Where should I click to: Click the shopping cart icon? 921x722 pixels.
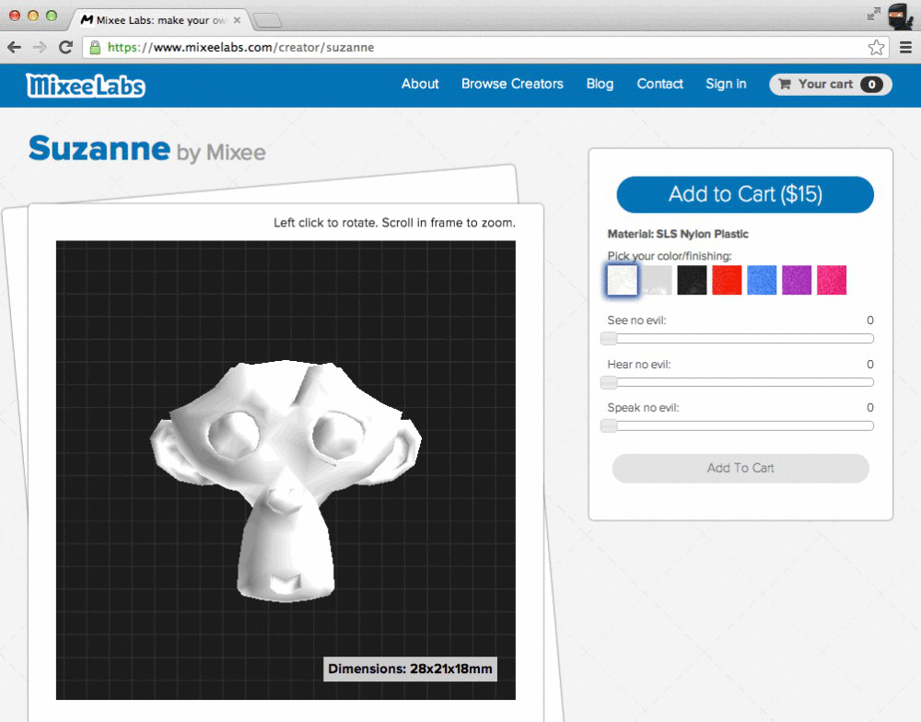785,85
